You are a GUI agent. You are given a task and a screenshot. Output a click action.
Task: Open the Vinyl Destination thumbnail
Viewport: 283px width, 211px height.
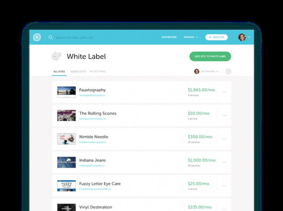tap(67, 207)
